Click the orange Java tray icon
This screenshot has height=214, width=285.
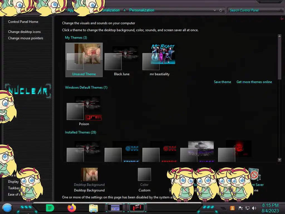(232, 208)
